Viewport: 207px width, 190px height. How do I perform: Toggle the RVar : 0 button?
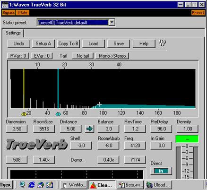point(18,56)
